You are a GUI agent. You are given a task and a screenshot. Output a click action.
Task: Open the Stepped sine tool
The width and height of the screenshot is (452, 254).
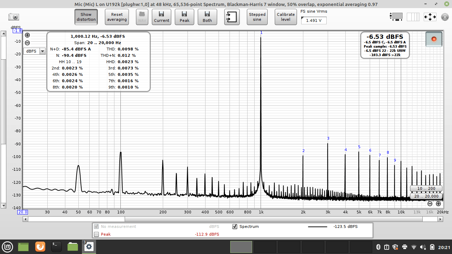[x=257, y=17]
